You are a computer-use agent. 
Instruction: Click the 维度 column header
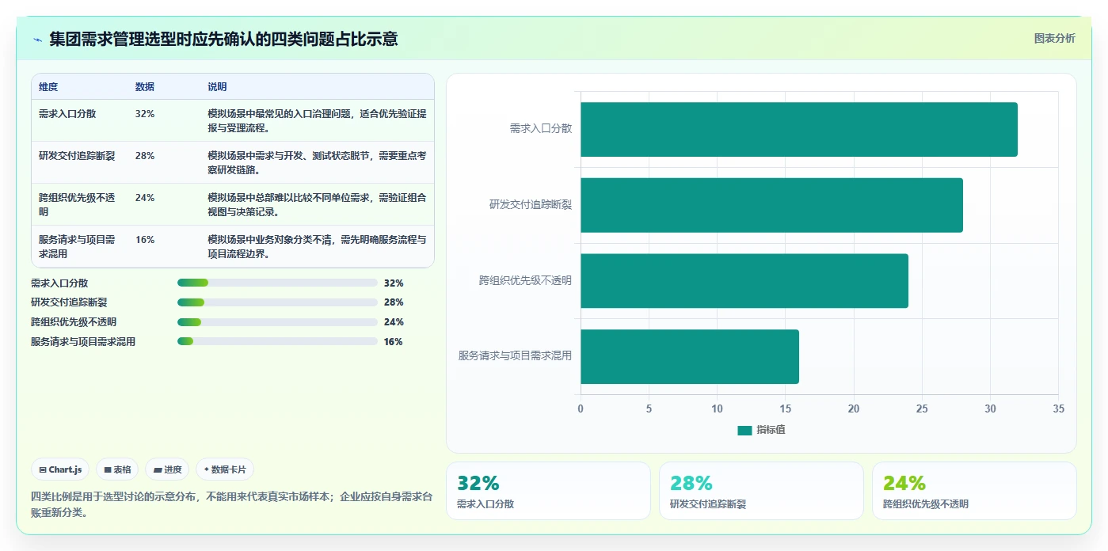pos(48,87)
